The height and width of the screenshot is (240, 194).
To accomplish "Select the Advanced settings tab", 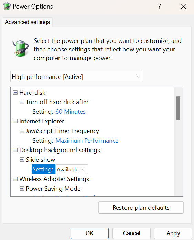I will point(27,22).
